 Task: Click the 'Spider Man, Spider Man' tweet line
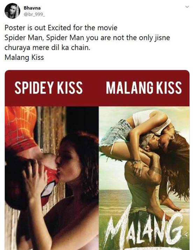87,38
